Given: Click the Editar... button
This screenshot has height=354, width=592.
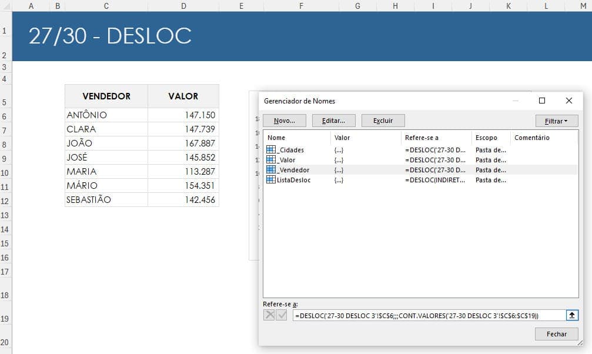Looking at the screenshot, I should coord(333,121).
